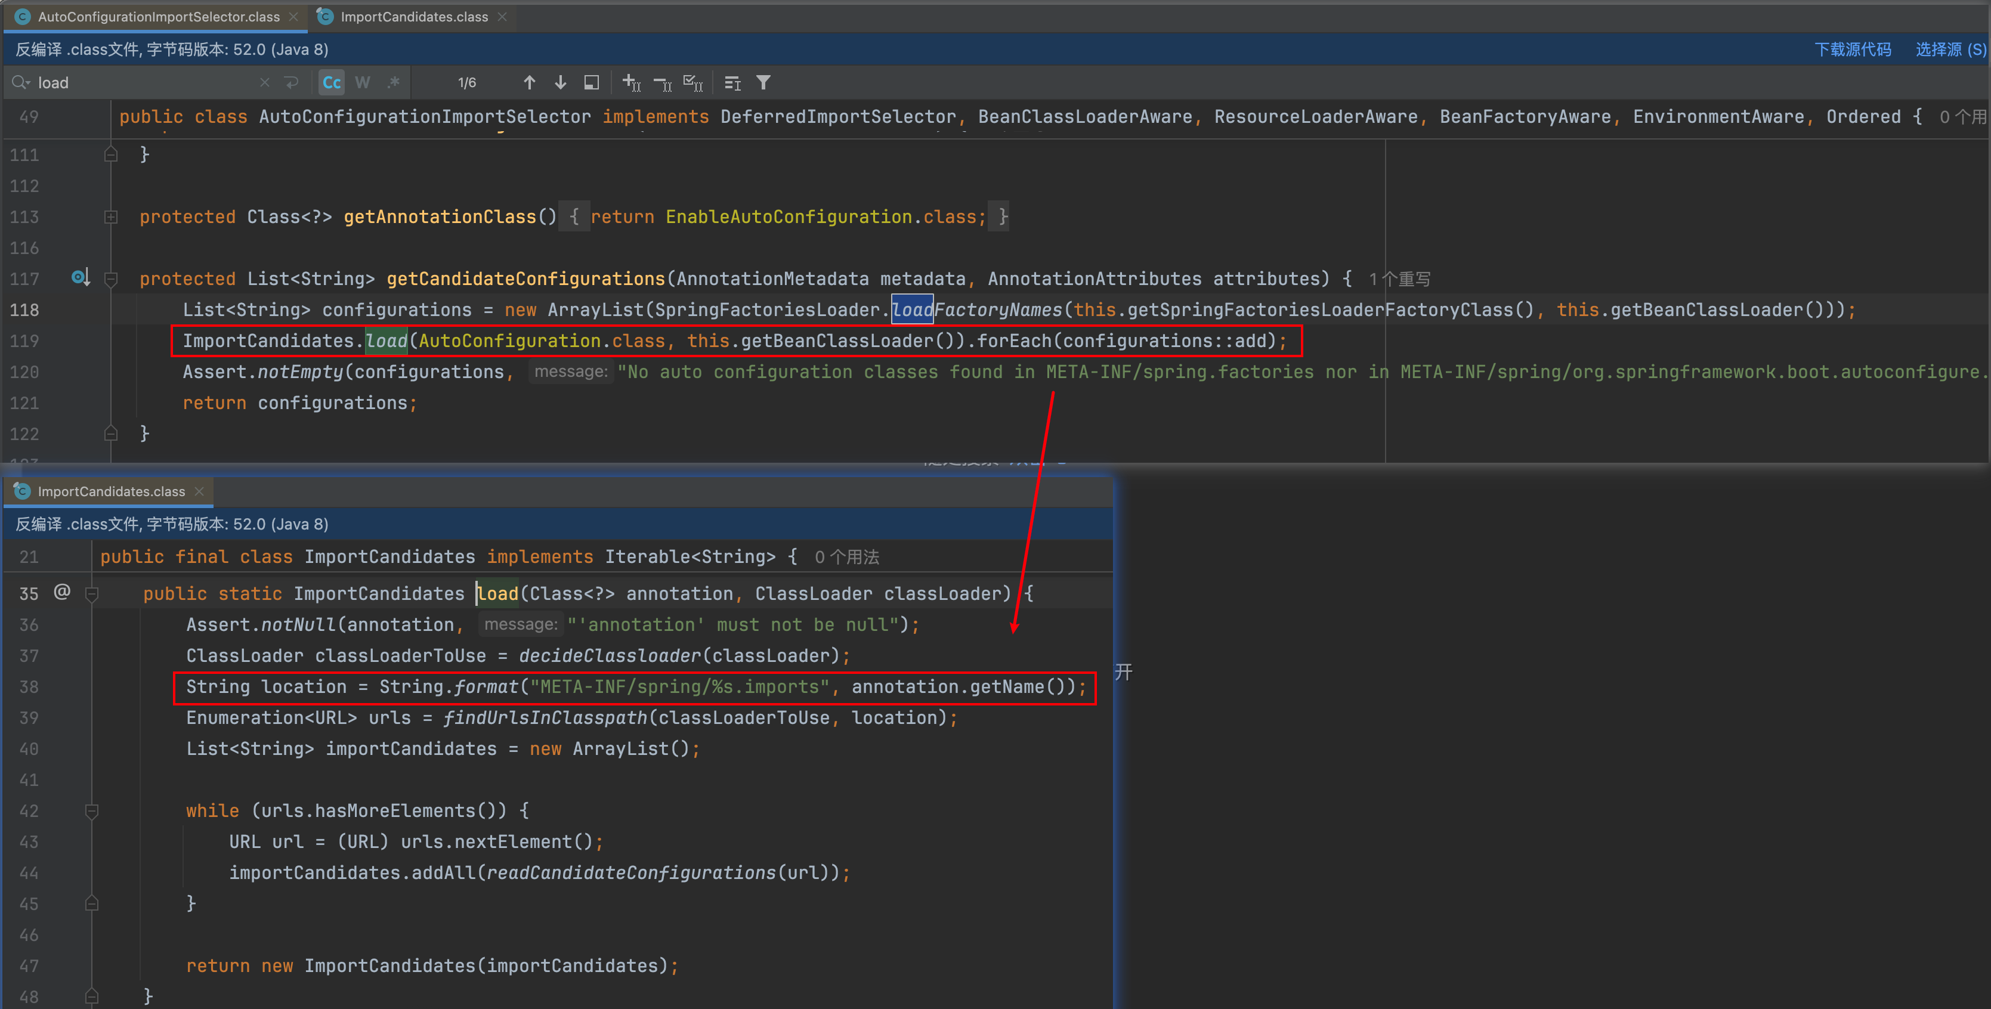The width and height of the screenshot is (1991, 1009).
Task: Toggle whole Words (W) option
Action: point(363,83)
